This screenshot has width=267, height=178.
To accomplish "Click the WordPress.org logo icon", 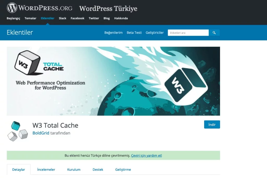I will coord(12,8).
